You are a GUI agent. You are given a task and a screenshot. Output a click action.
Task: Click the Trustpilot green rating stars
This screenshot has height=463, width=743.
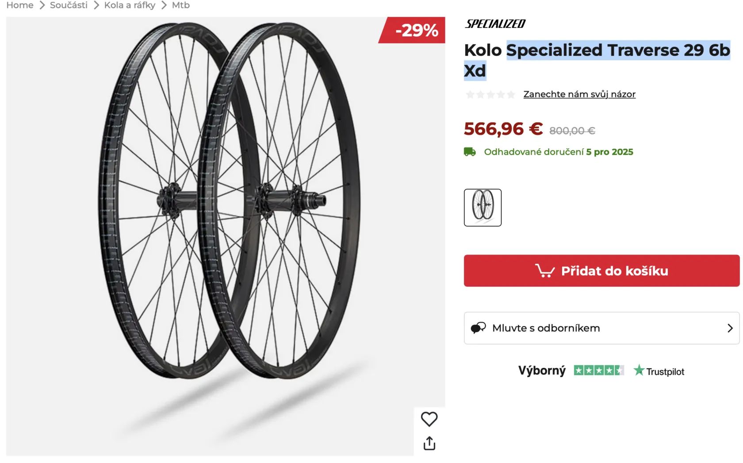598,370
